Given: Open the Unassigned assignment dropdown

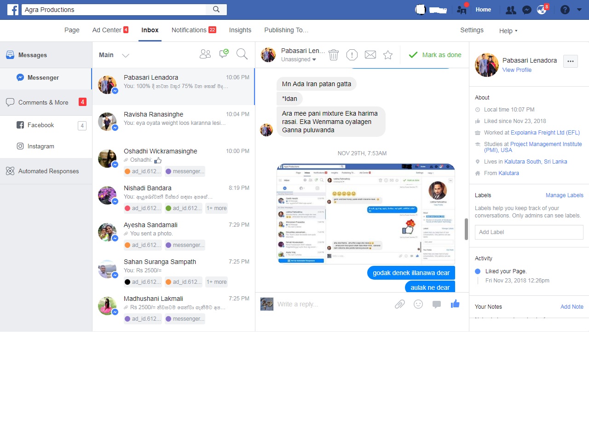Looking at the screenshot, I should point(299,59).
